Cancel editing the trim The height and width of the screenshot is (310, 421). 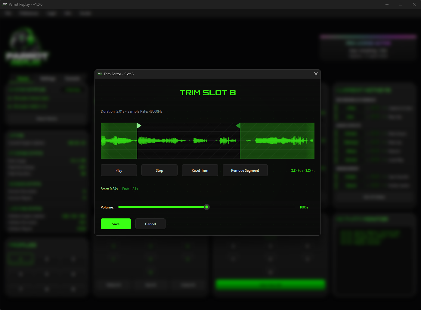click(x=150, y=224)
